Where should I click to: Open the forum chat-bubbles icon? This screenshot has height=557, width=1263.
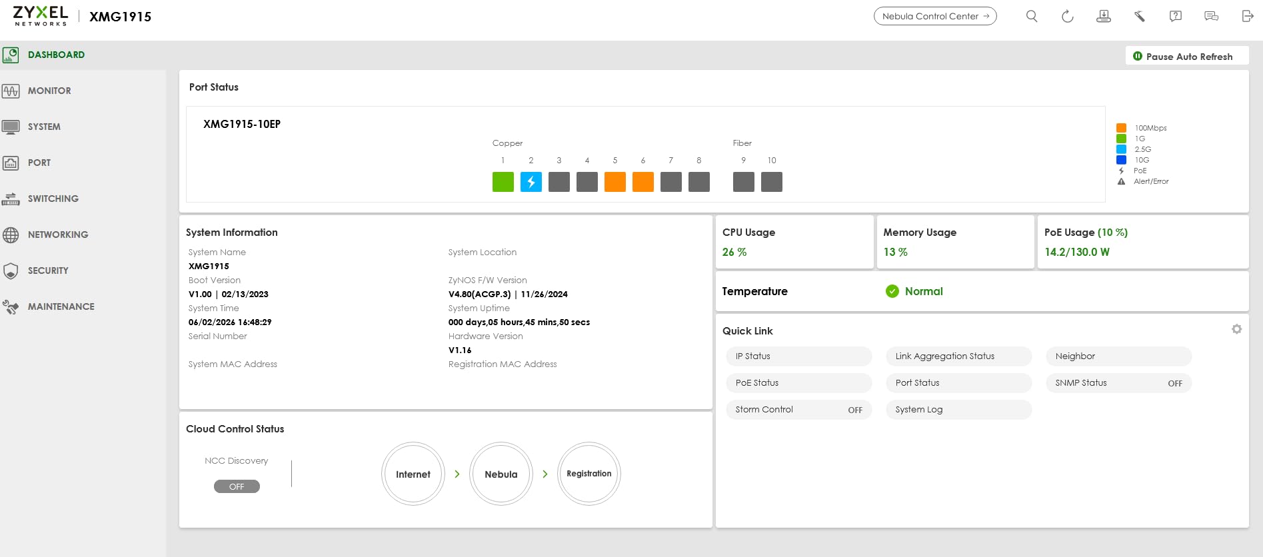pyautogui.click(x=1212, y=16)
